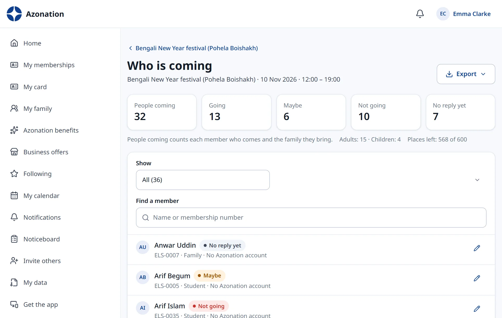Click the Going 13 card

[x=236, y=112]
